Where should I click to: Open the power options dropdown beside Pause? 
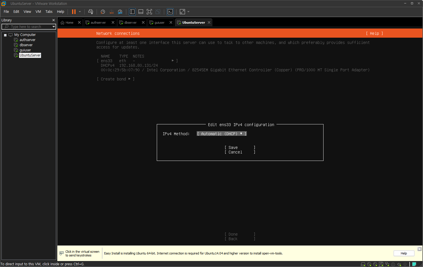80,12
